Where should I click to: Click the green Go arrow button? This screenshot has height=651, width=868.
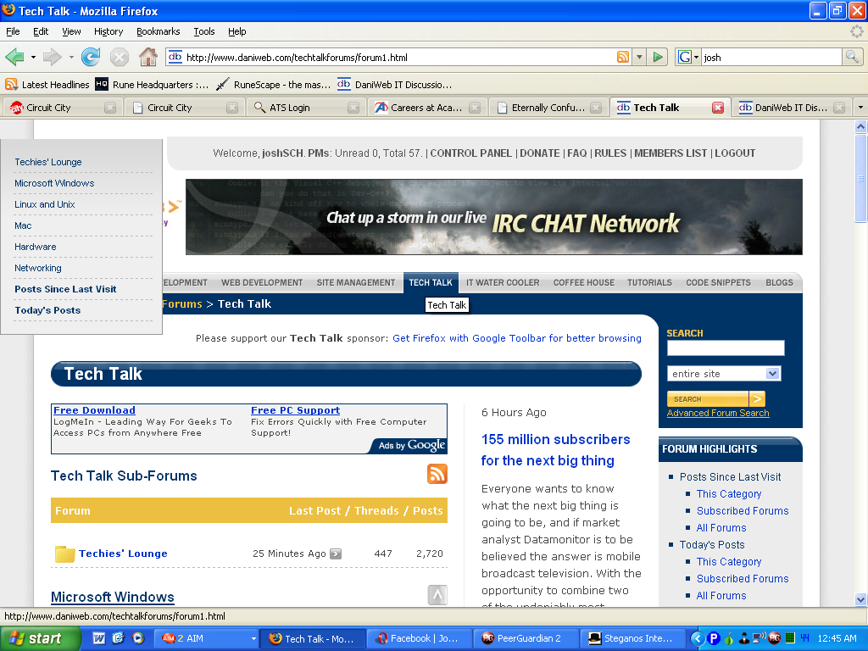[658, 57]
